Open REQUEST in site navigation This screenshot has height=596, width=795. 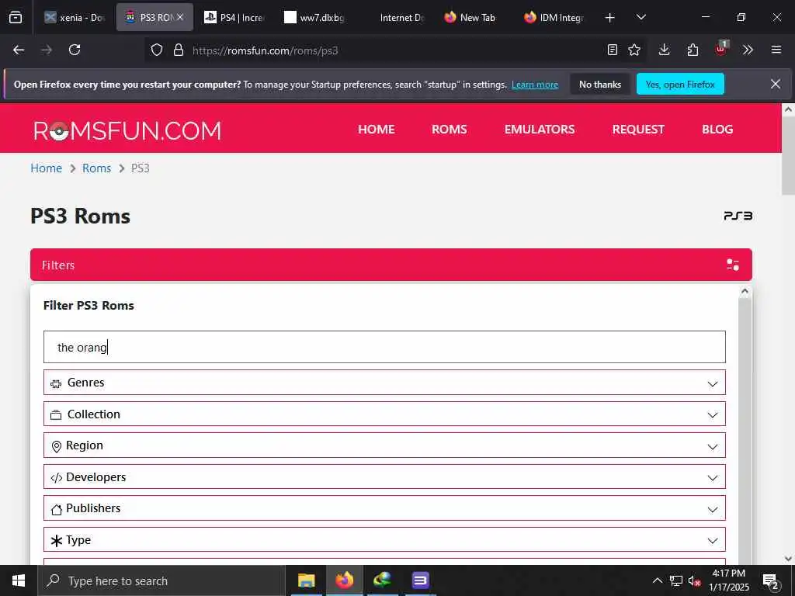pyautogui.click(x=638, y=130)
